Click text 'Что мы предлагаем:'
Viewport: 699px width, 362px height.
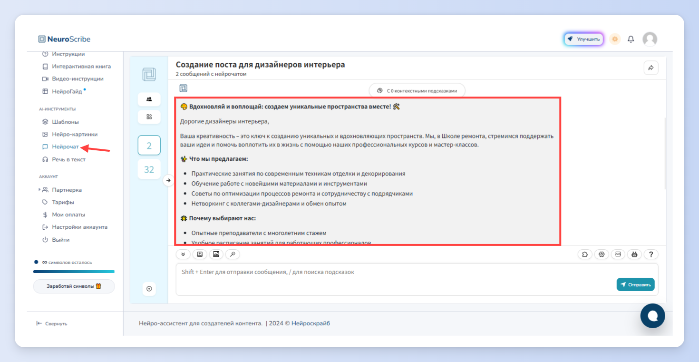[219, 159]
